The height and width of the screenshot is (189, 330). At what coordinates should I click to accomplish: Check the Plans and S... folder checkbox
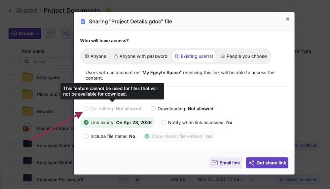[13, 94]
